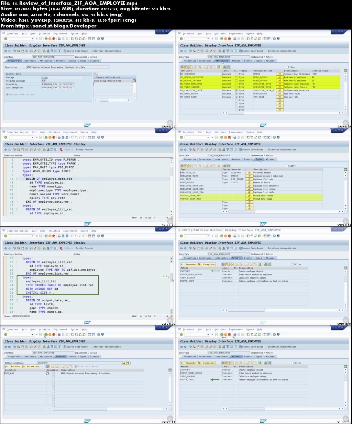Click the orange Exit icon in the second code editor frame
The height and width of the screenshot is (424, 352).
50,236
